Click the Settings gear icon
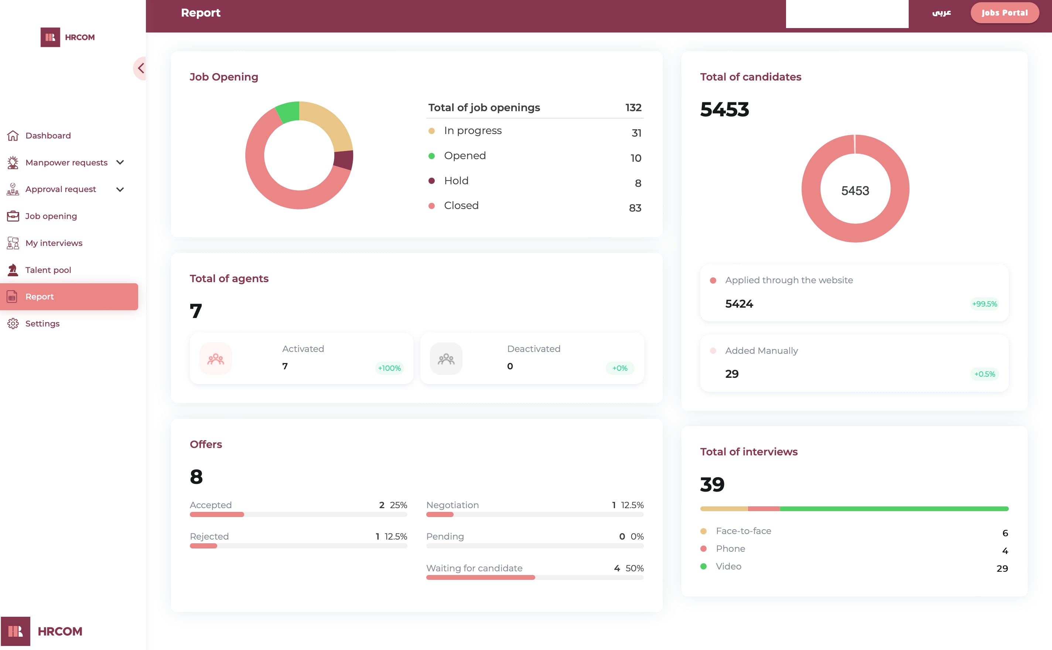The height and width of the screenshot is (650, 1052). [13, 324]
